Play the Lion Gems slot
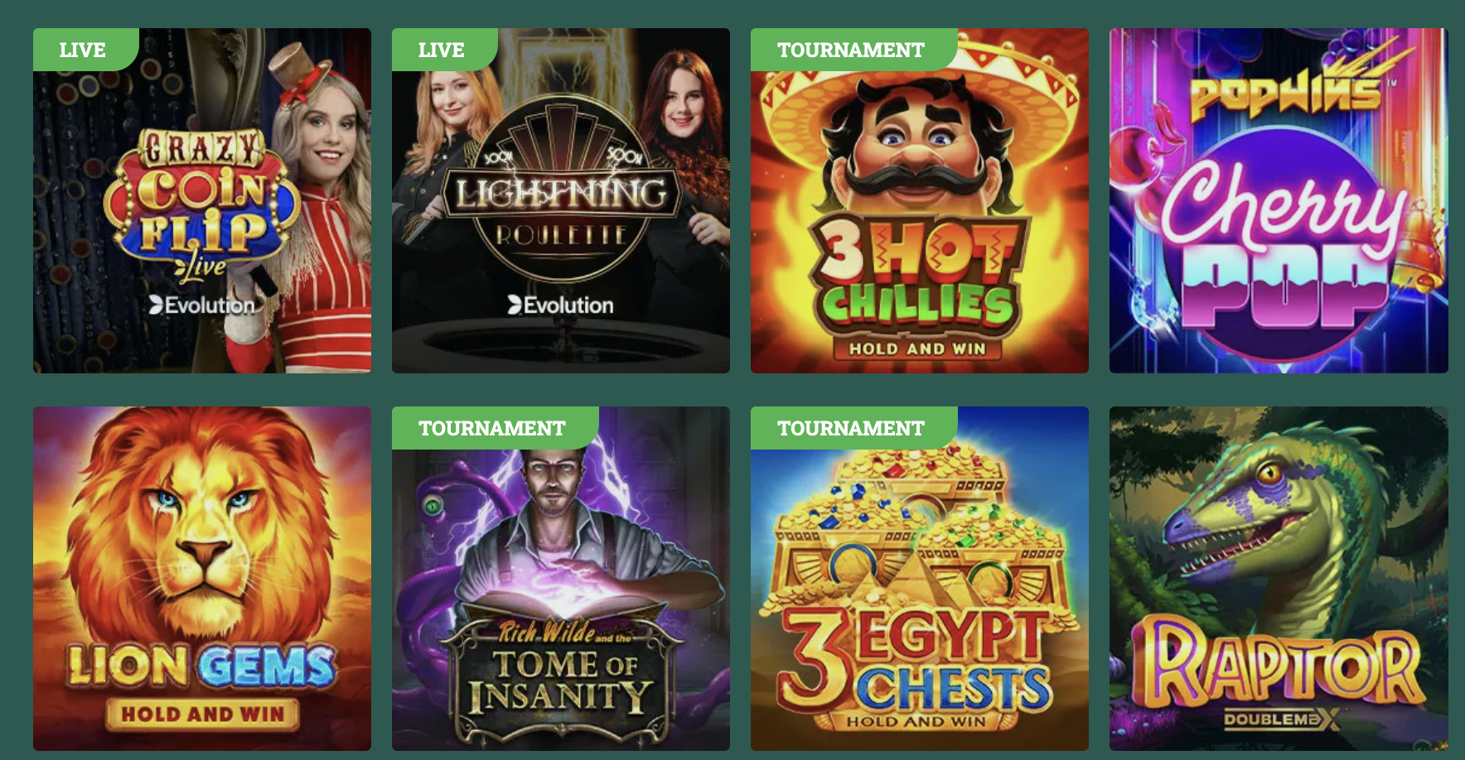This screenshot has height=760, width=1465. (x=202, y=579)
